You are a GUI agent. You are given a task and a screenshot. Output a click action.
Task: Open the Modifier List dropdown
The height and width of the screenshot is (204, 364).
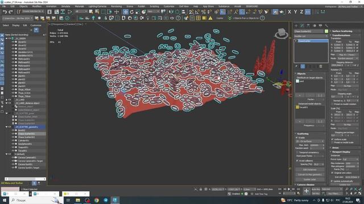311,36
